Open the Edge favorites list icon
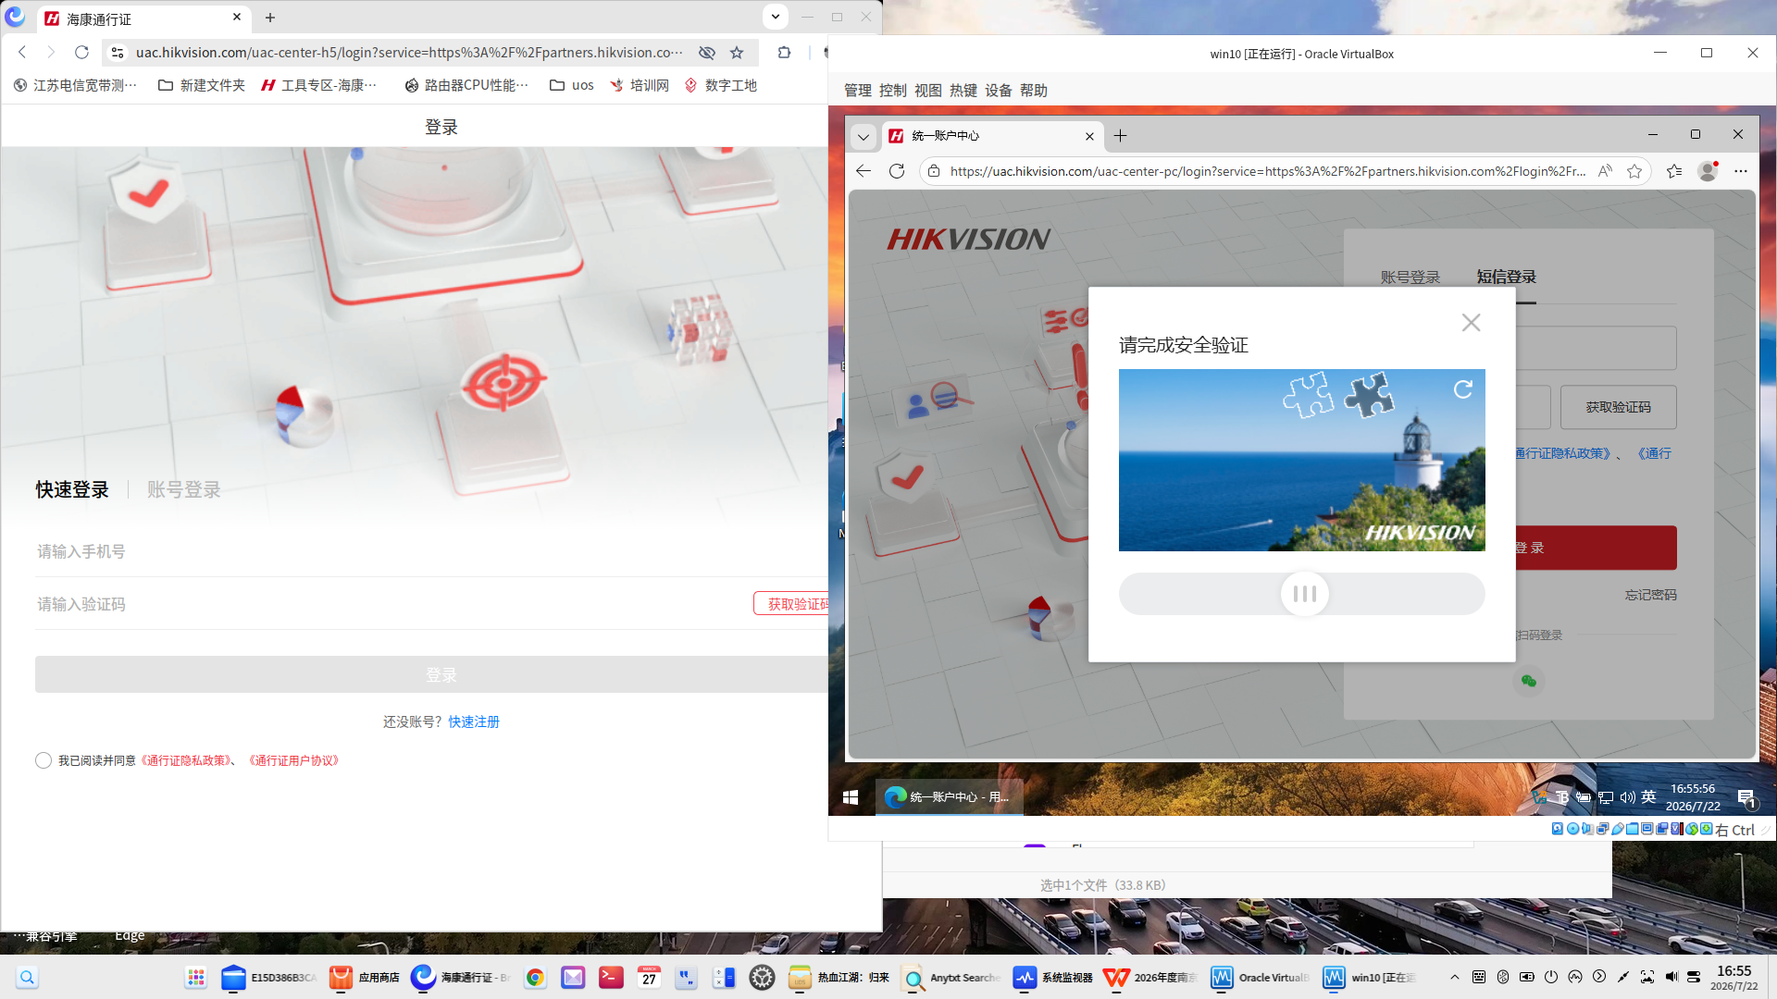 [1674, 171]
